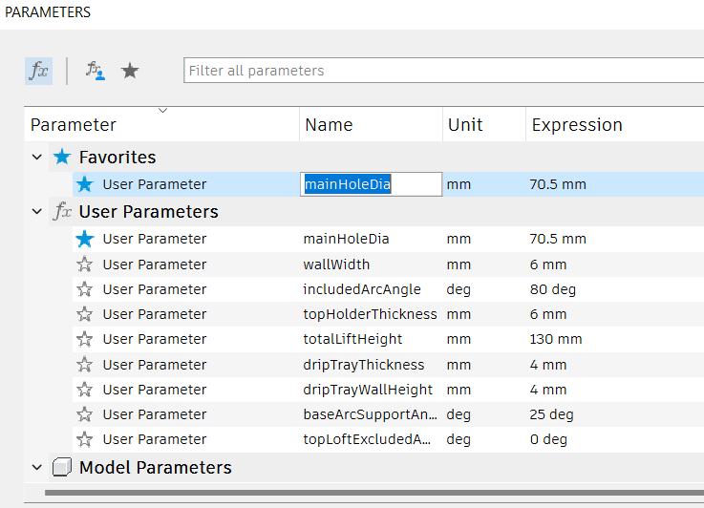Click the Name column header
Viewport: 704px width, 508px height.
click(329, 125)
